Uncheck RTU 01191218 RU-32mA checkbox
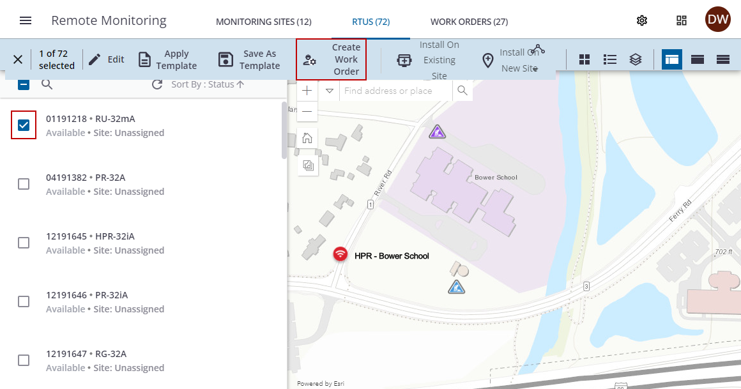This screenshot has width=741, height=389. pyautogui.click(x=24, y=125)
